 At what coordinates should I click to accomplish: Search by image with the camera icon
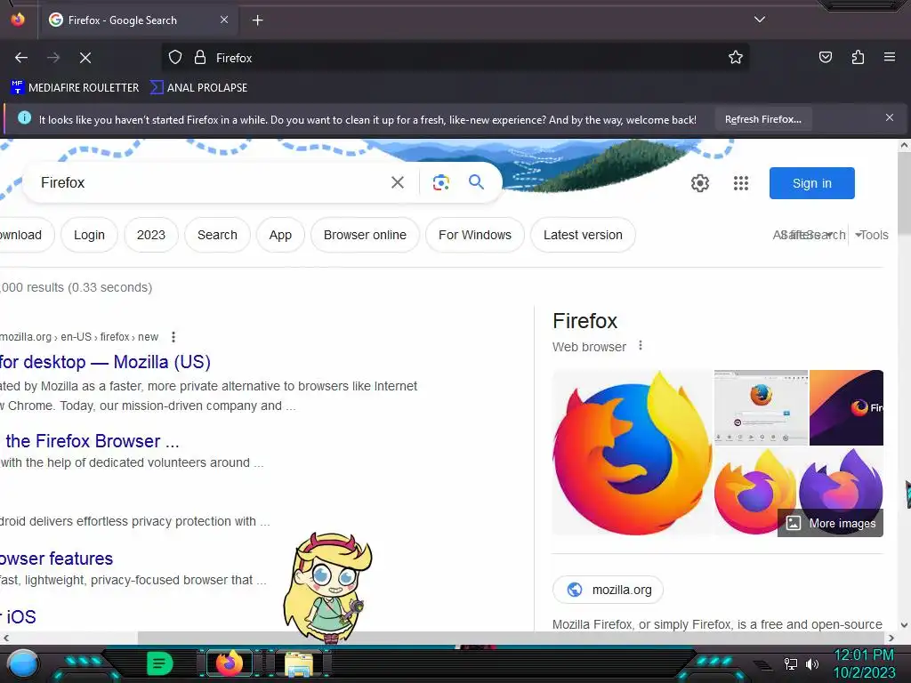click(x=441, y=182)
